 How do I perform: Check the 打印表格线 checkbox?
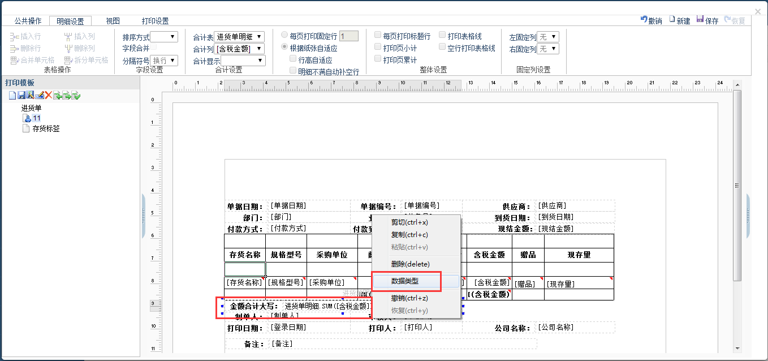pyautogui.click(x=442, y=35)
